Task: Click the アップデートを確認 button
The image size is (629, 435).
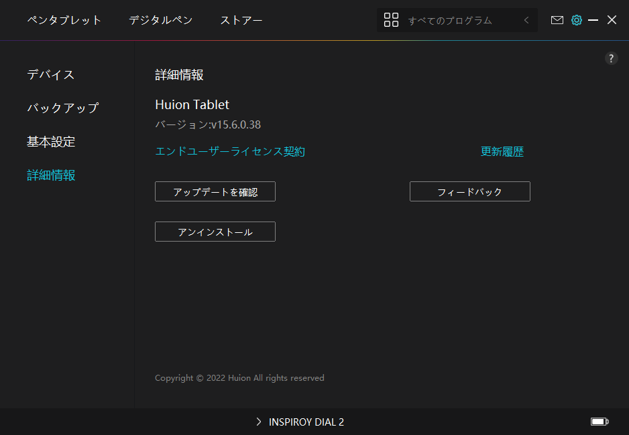Action: point(215,191)
